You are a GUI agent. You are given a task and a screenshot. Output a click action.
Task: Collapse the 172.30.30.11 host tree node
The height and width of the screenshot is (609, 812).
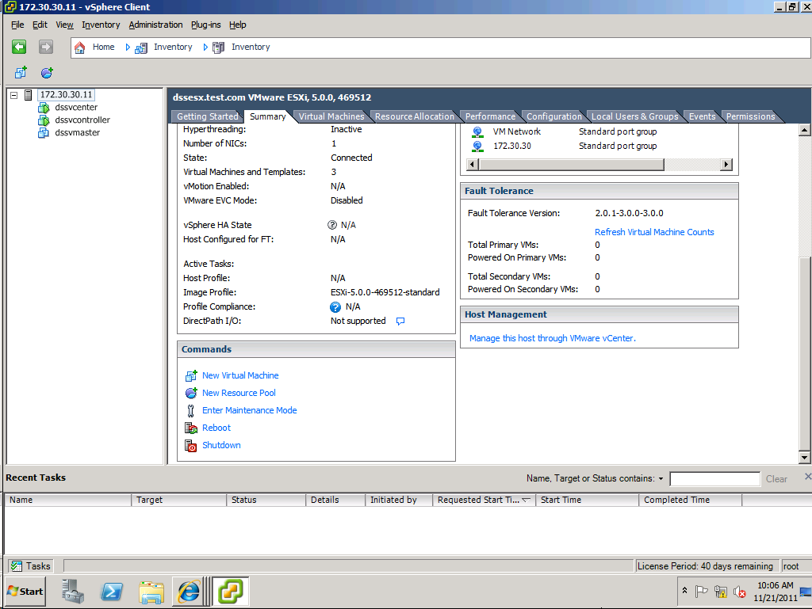coord(13,94)
